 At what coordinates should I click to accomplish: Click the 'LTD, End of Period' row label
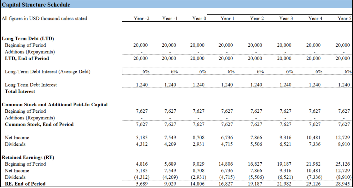(27, 58)
